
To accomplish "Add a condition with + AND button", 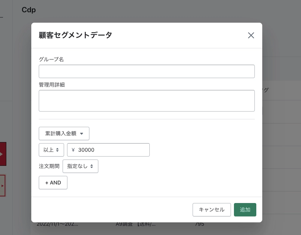I will 53,183.
